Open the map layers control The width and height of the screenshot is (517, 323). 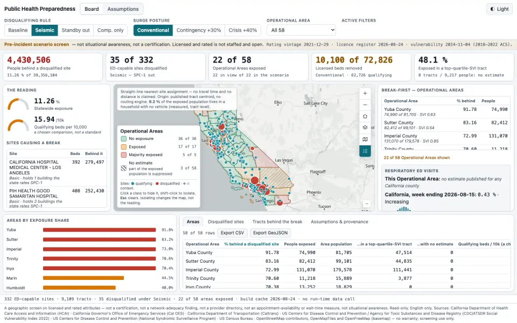[x=365, y=128]
